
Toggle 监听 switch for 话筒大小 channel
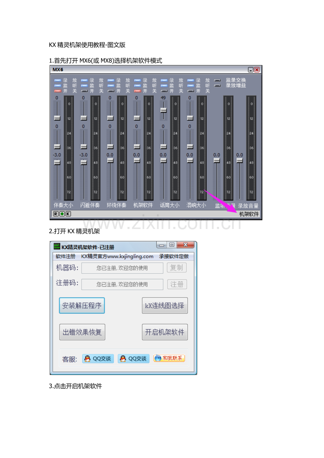pos(164,85)
